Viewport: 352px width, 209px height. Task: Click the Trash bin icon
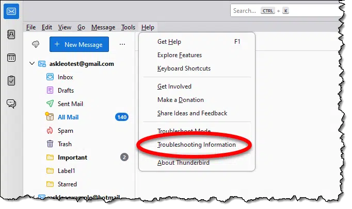click(x=50, y=144)
